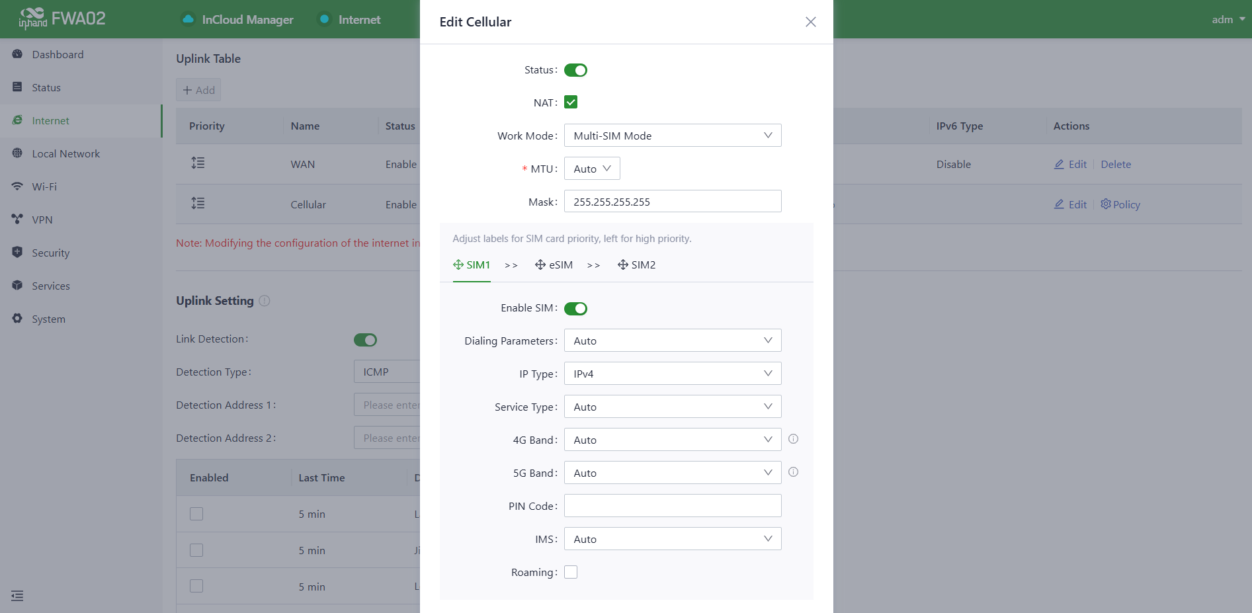
Task: Click the 4G Band info icon
Action: [794, 439]
